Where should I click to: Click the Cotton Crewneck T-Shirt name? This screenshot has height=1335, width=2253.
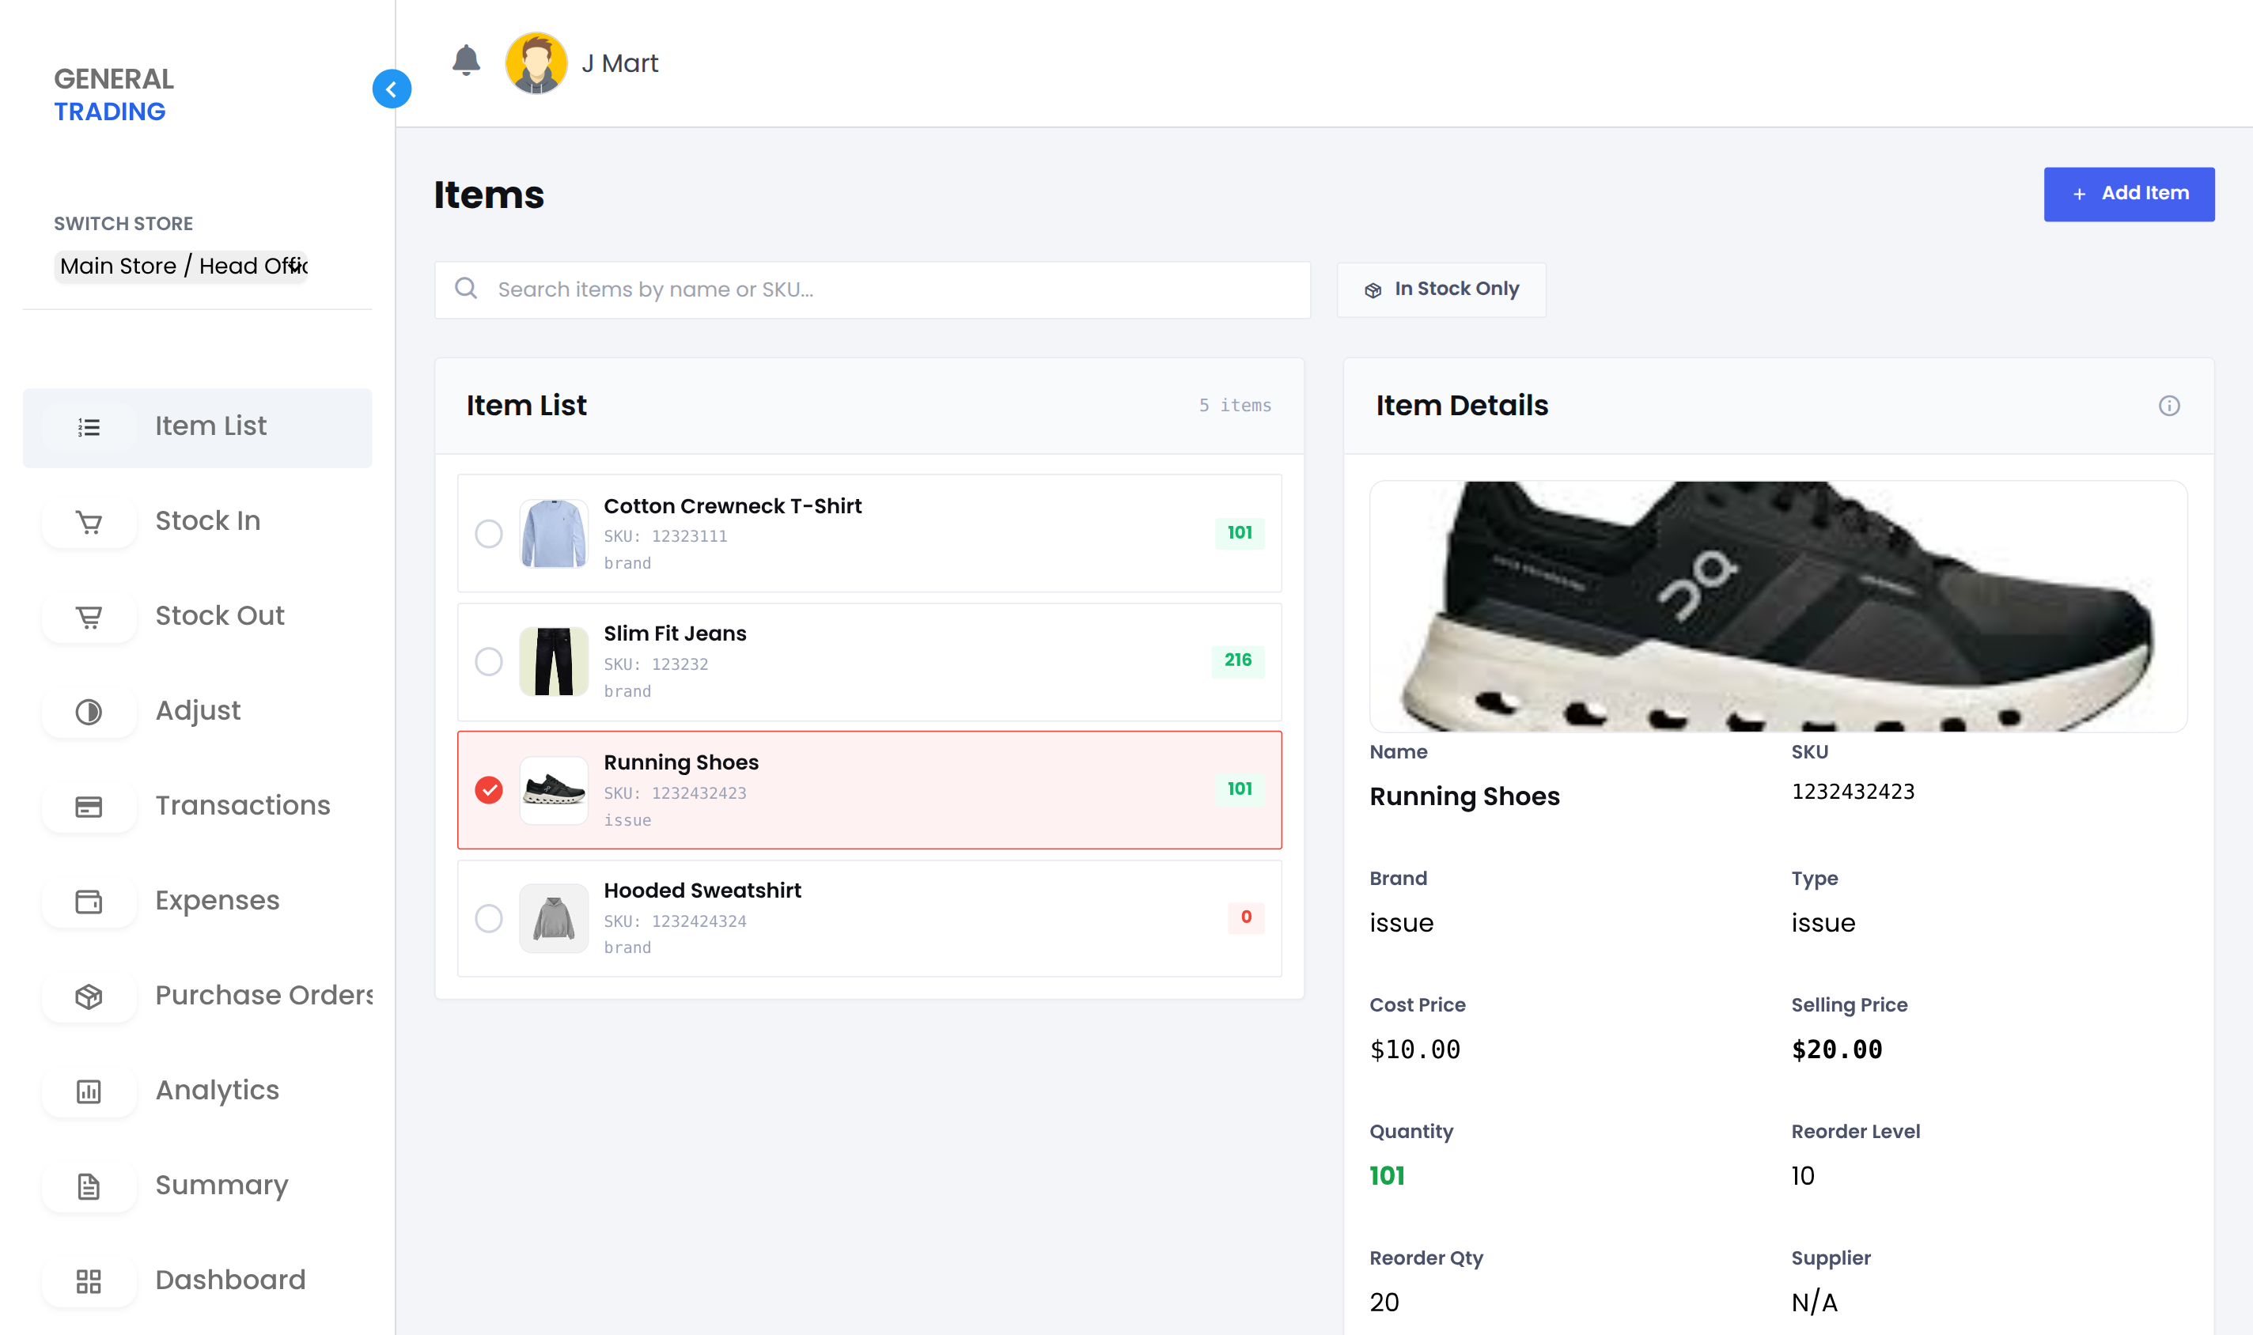click(x=733, y=506)
